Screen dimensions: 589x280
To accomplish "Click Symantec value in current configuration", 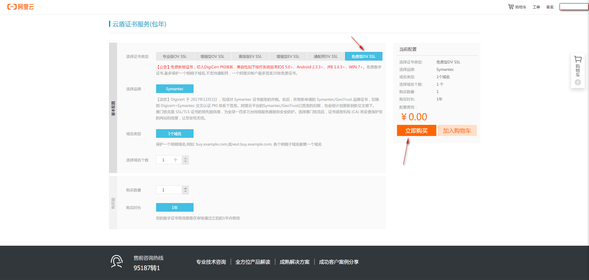I will (x=445, y=69).
